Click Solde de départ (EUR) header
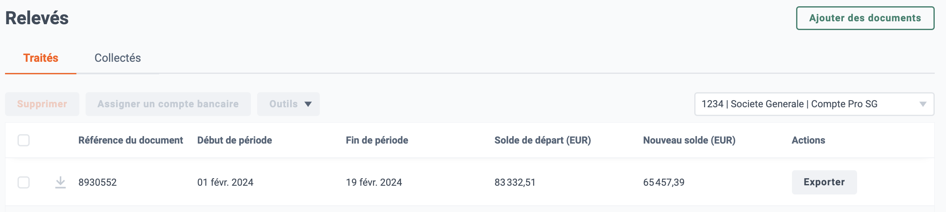946x212 pixels. click(543, 140)
